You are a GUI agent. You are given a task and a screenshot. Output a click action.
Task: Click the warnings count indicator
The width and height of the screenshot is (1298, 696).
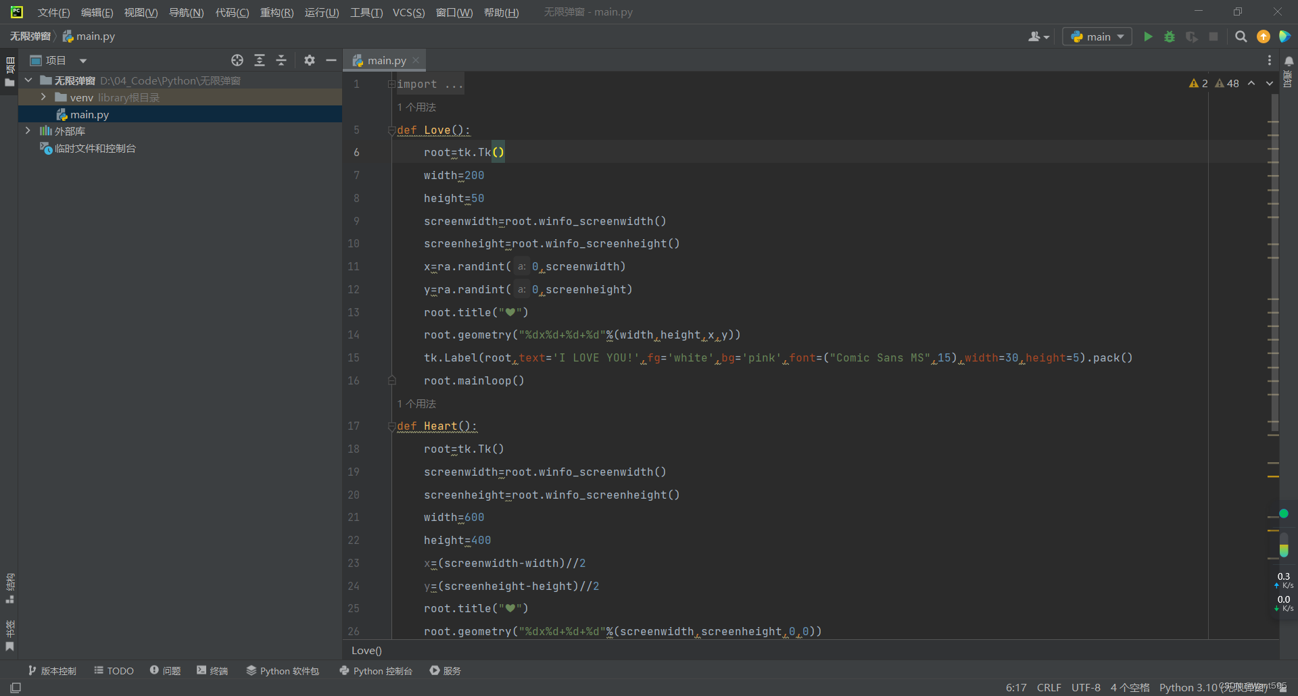1198,83
